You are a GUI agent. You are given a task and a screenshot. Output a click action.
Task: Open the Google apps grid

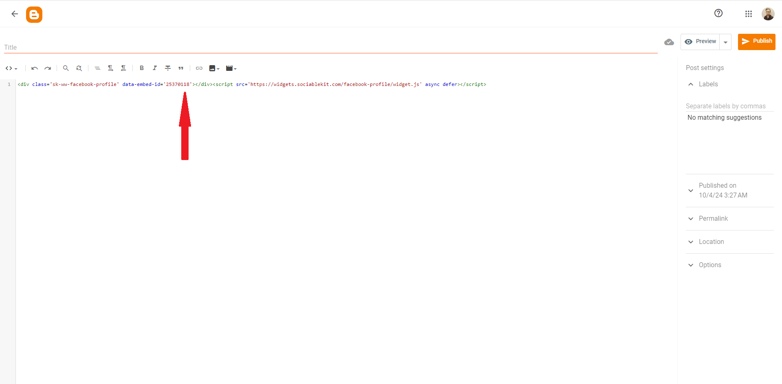(x=749, y=14)
